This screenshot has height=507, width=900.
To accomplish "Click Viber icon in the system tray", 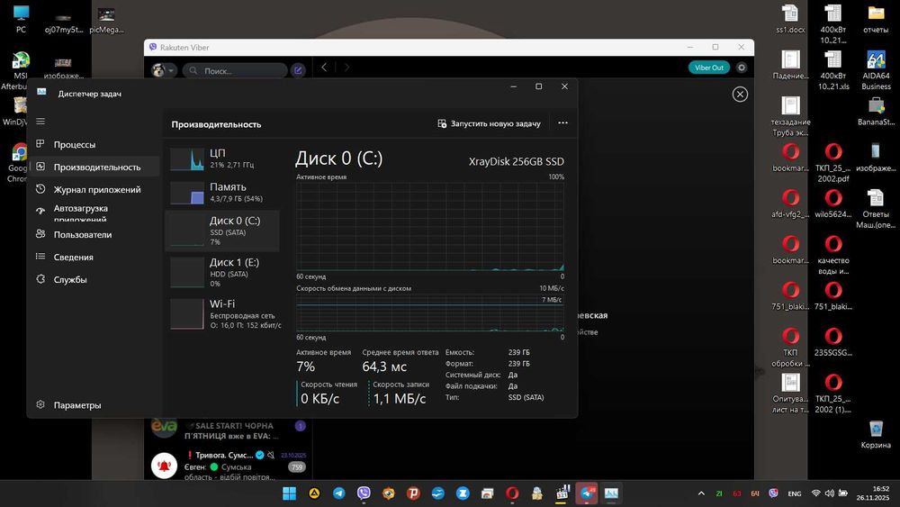I will point(773,493).
